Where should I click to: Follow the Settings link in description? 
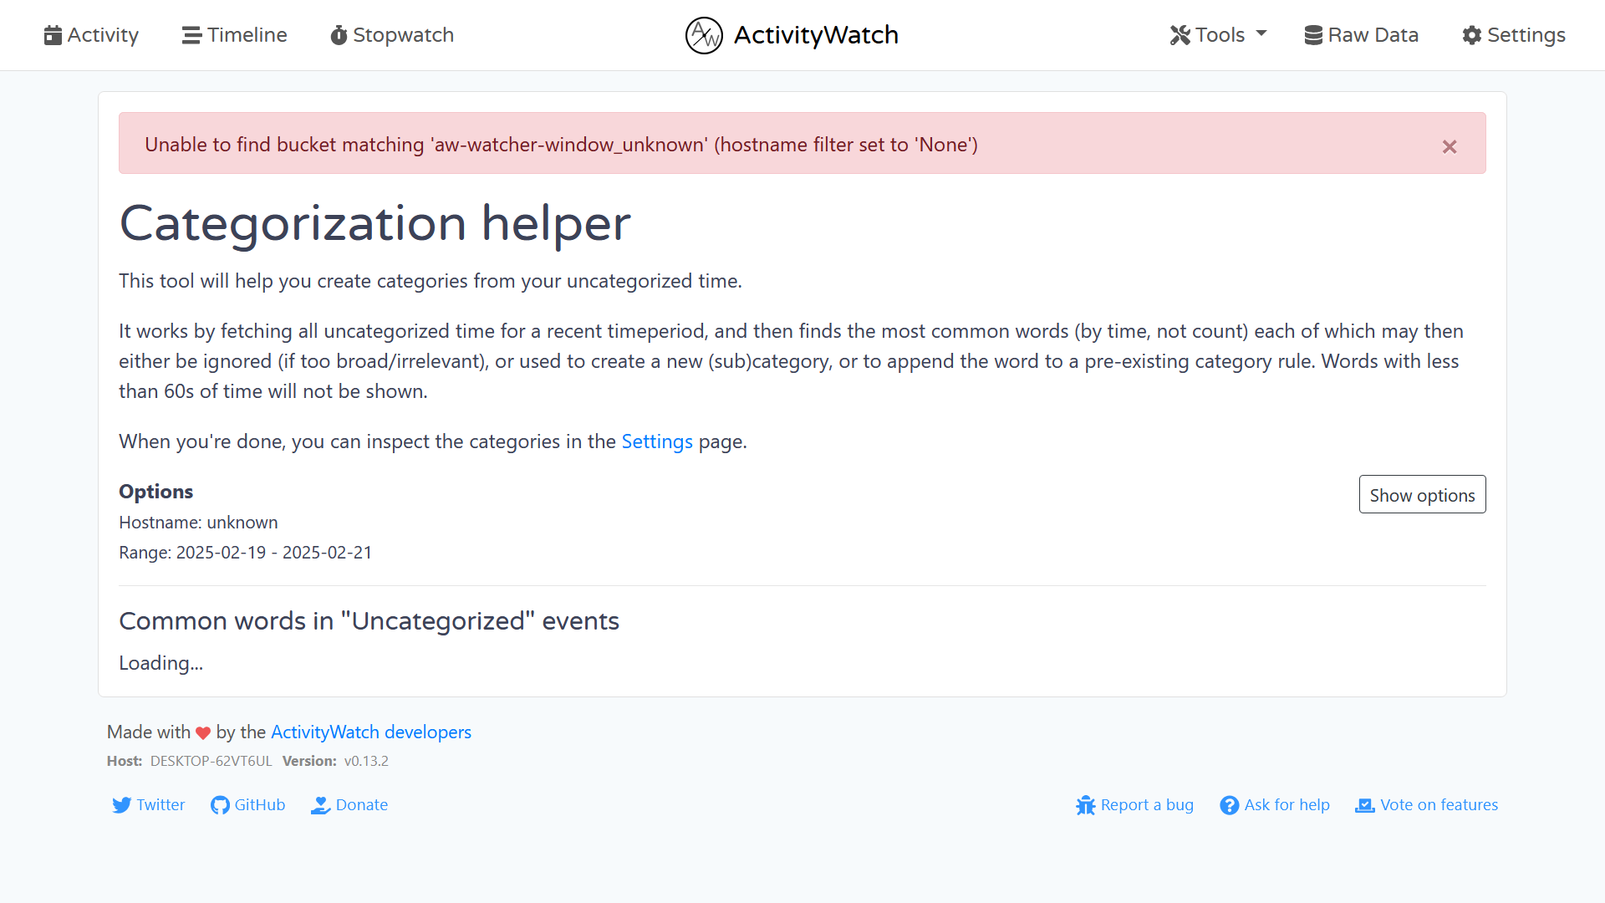coord(657,441)
